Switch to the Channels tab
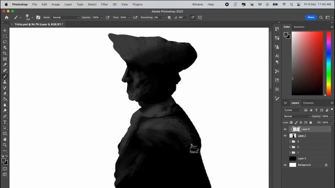This screenshot has height=188, width=335. pos(308,103)
